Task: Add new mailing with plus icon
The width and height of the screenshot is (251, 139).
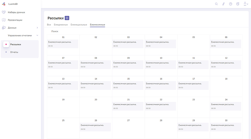Action: click(67, 18)
